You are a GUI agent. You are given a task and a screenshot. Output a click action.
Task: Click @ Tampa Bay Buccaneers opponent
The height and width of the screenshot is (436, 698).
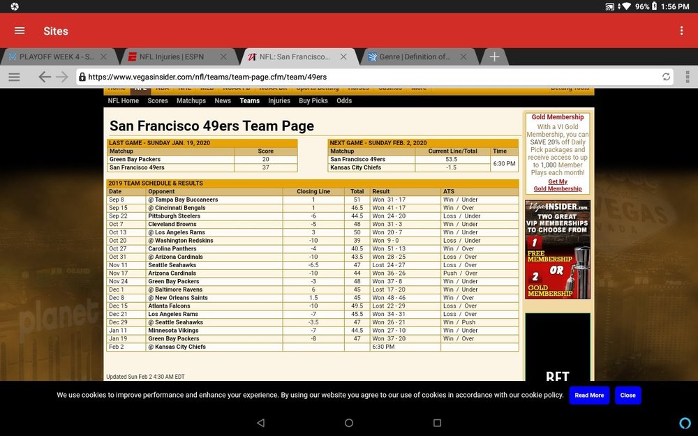pyautogui.click(x=183, y=200)
